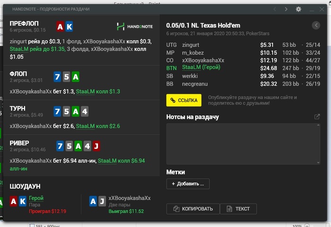Select player necgreanu in the BB row
The height and width of the screenshot is (227, 331).
click(x=195, y=84)
